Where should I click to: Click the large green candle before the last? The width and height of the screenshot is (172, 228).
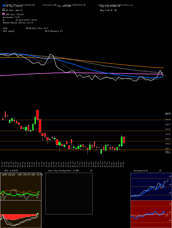tap(122, 141)
